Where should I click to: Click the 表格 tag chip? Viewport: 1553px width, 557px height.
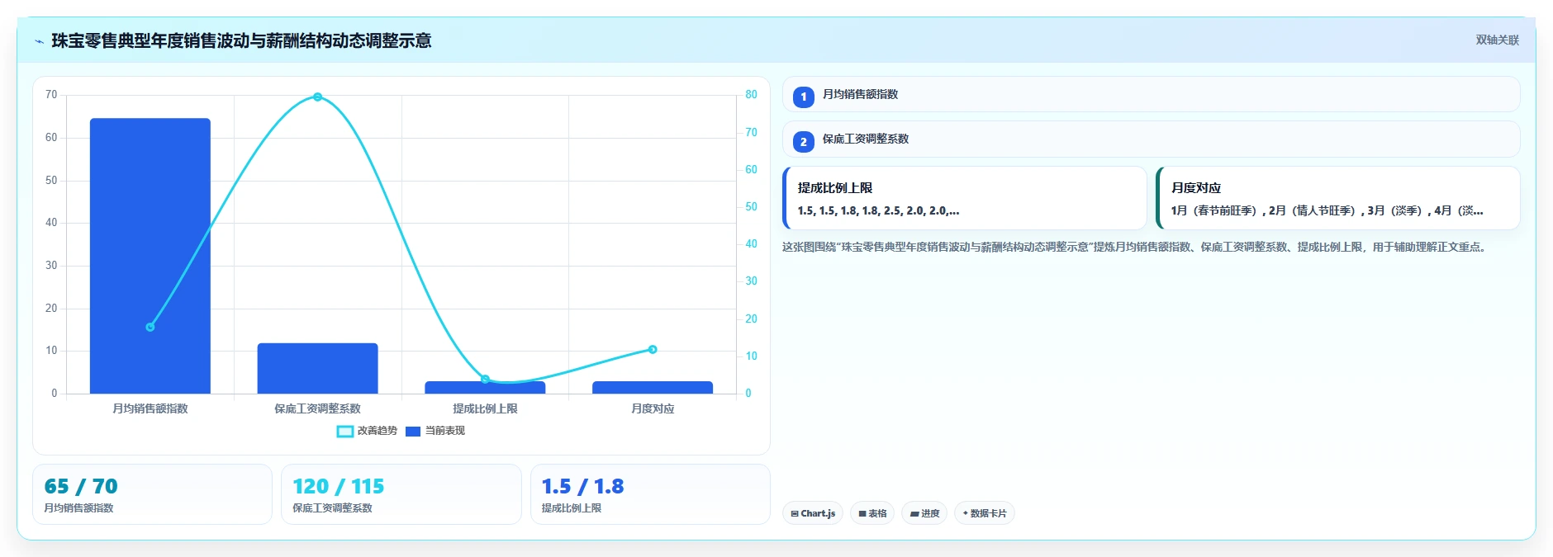click(872, 513)
